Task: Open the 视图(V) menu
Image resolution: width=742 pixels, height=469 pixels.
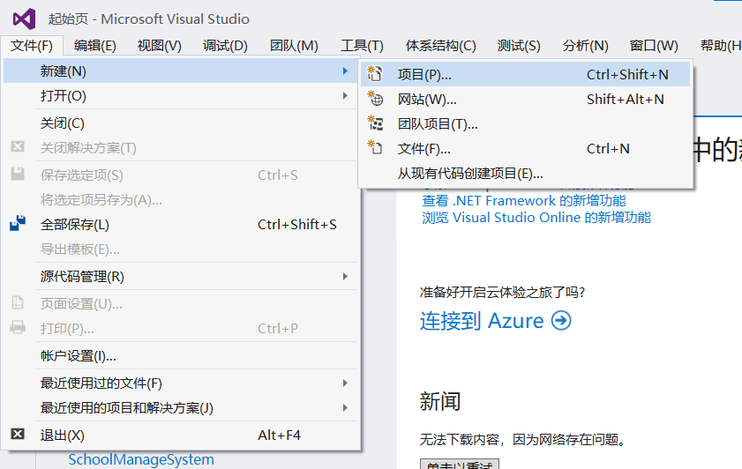Action: (160, 46)
